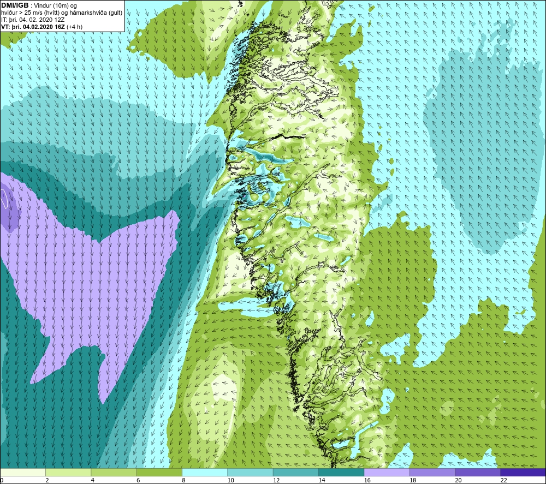Click the 2-4 m/s light green legend swatch
Screen dimensions: 546x484
(x=68, y=472)
